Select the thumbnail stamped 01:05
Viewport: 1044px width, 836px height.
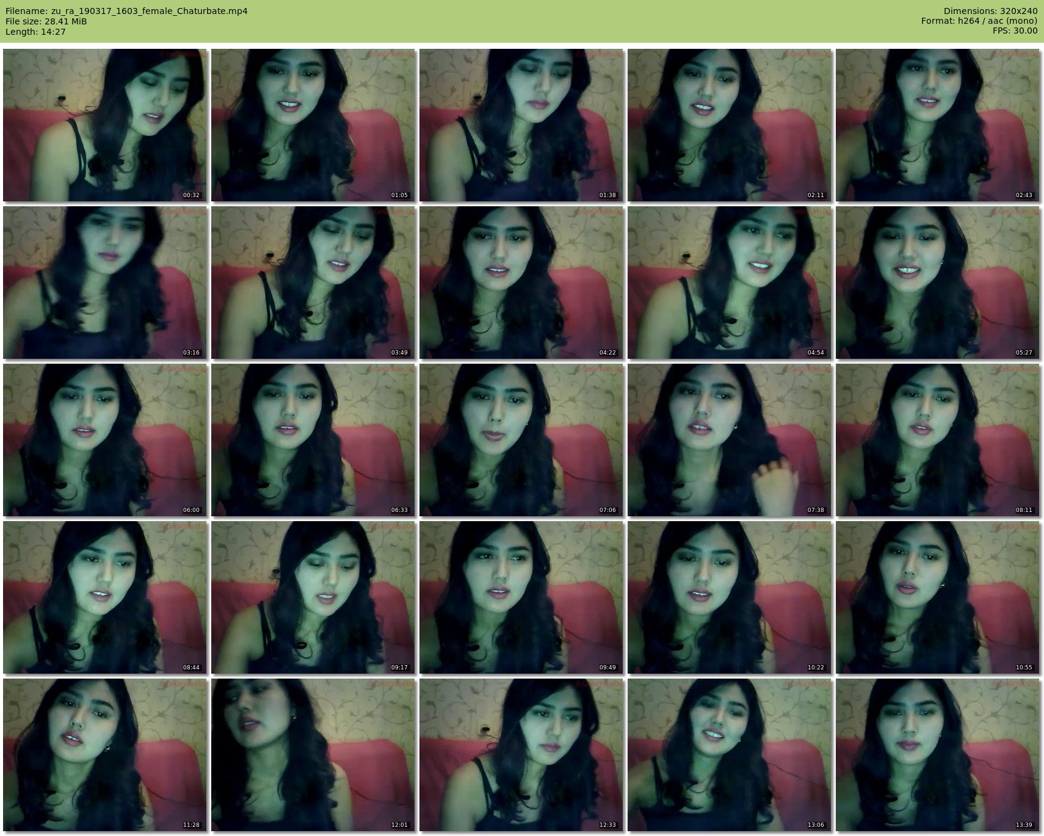pyautogui.click(x=313, y=125)
